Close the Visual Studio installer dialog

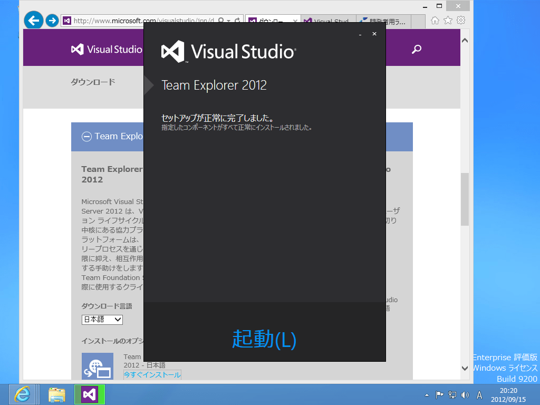[x=374, y=34]
